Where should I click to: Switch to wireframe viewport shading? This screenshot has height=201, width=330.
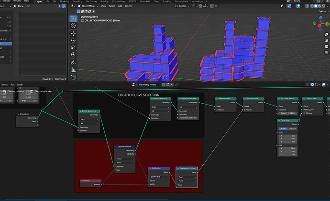pos(312,6)
